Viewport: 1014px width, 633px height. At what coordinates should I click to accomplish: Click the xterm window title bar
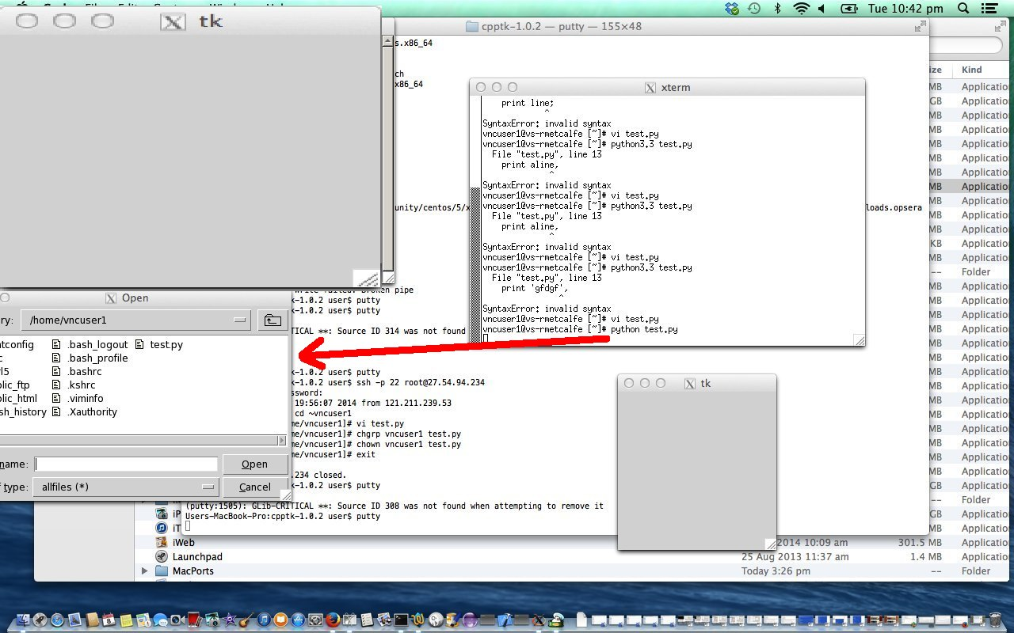667,87
